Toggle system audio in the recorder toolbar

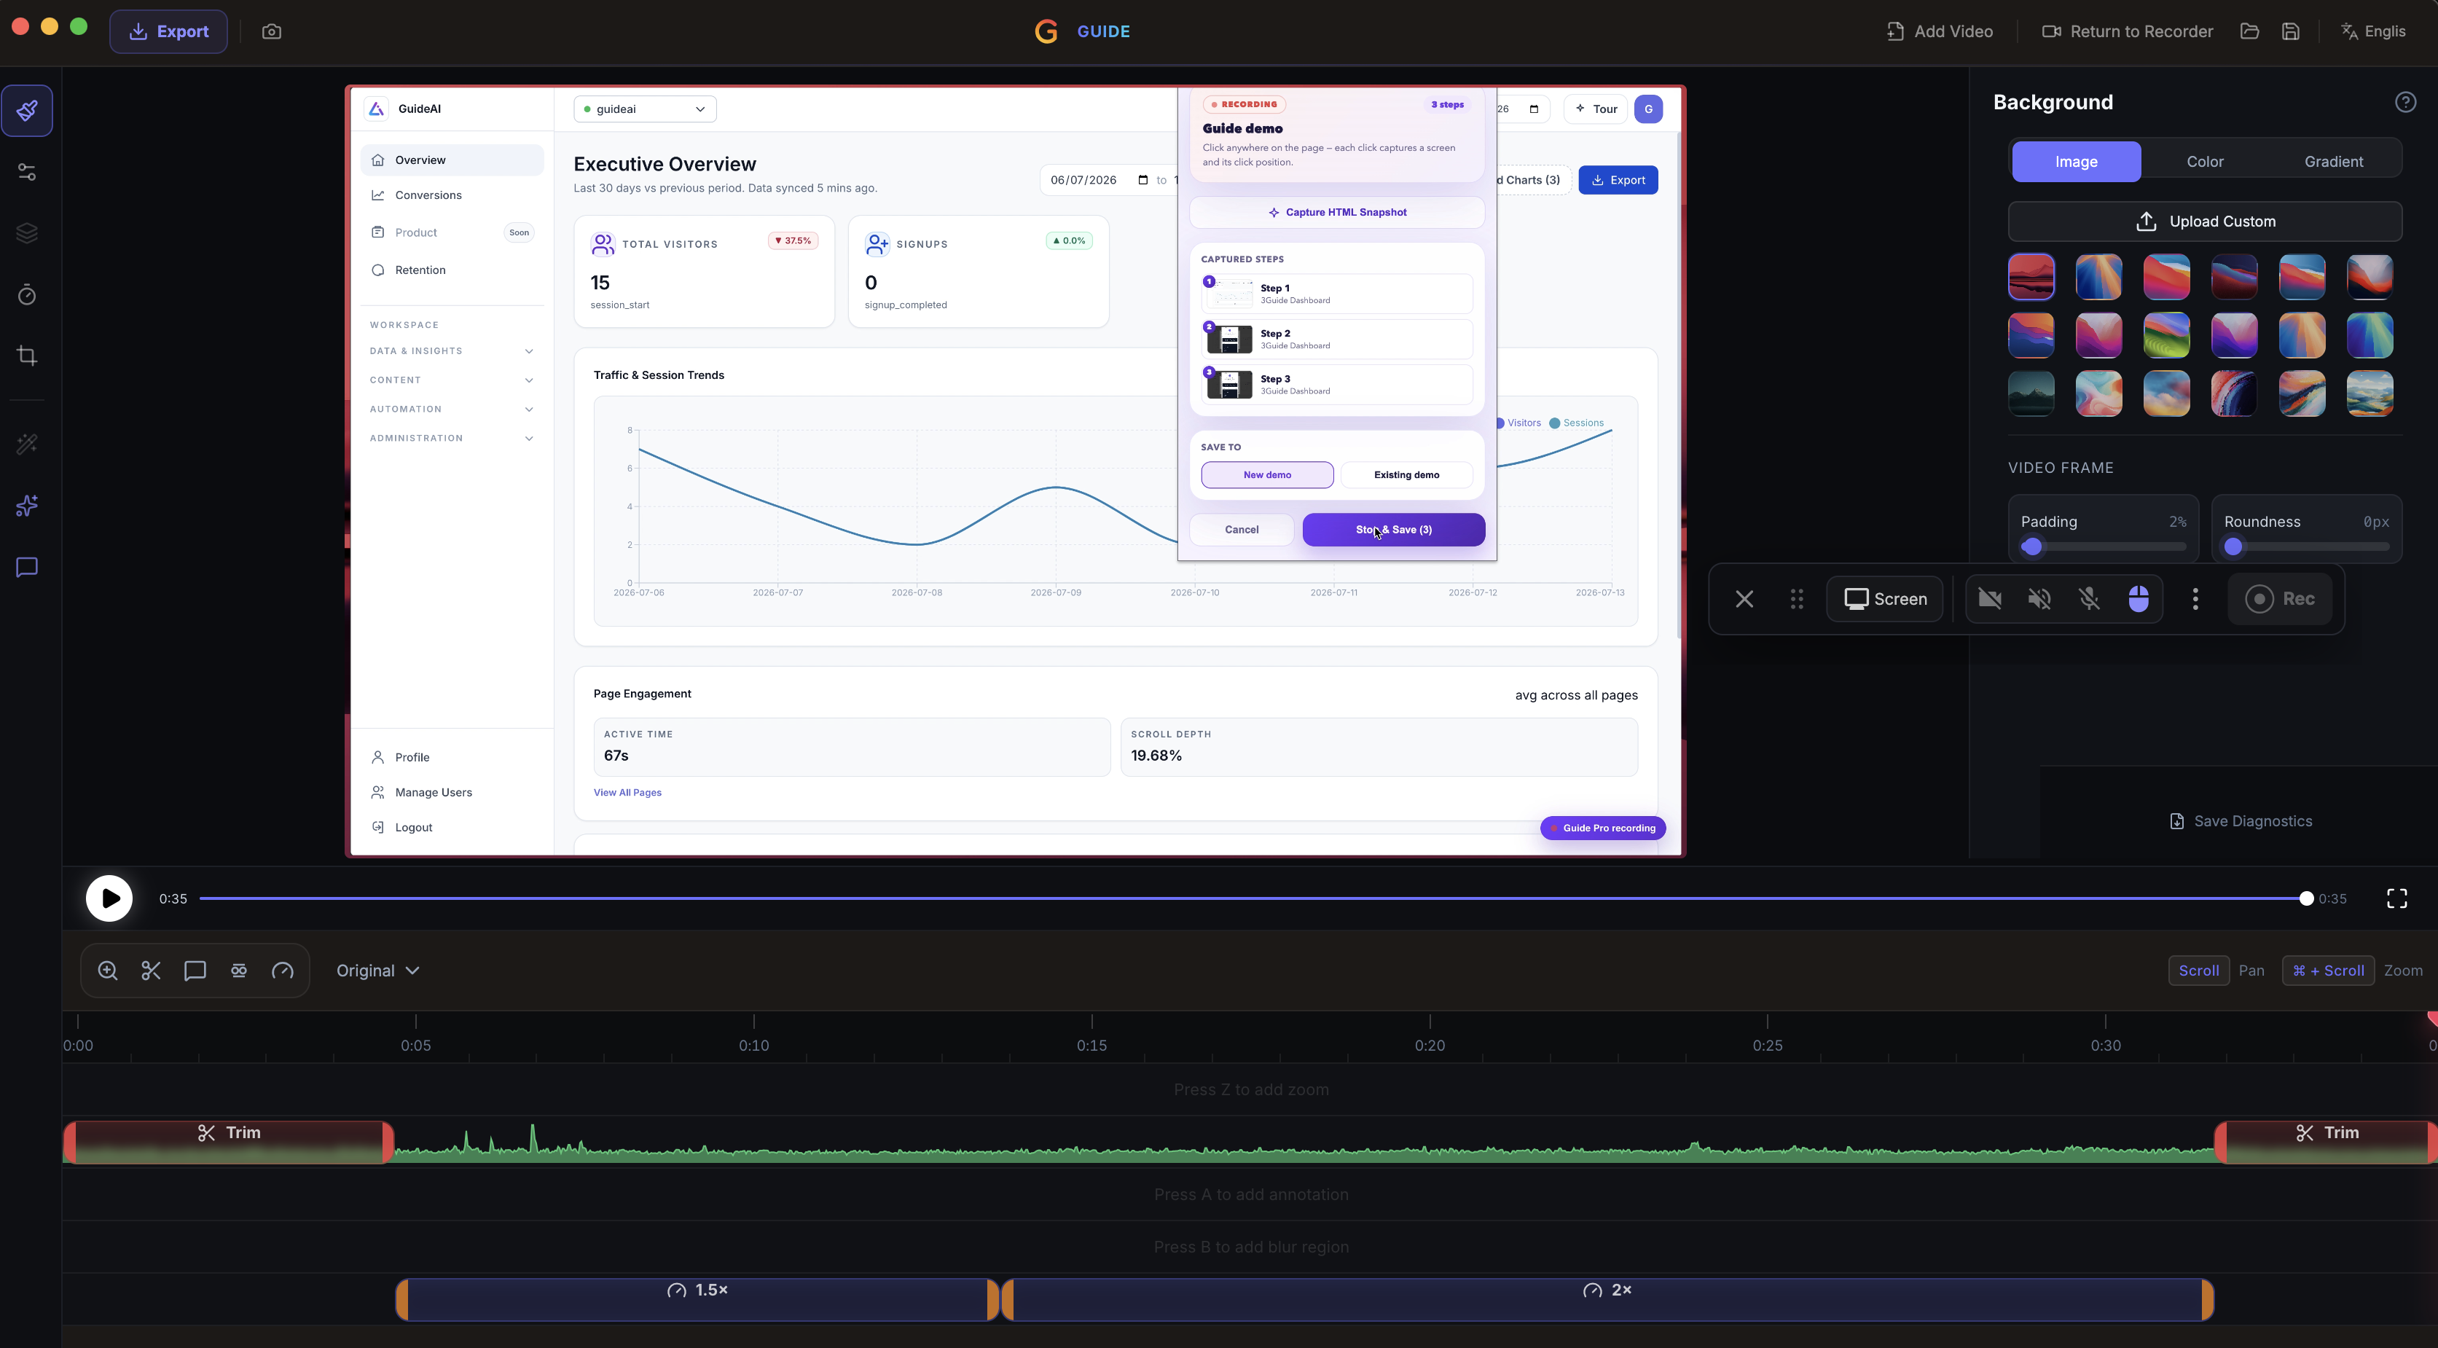2039,599
